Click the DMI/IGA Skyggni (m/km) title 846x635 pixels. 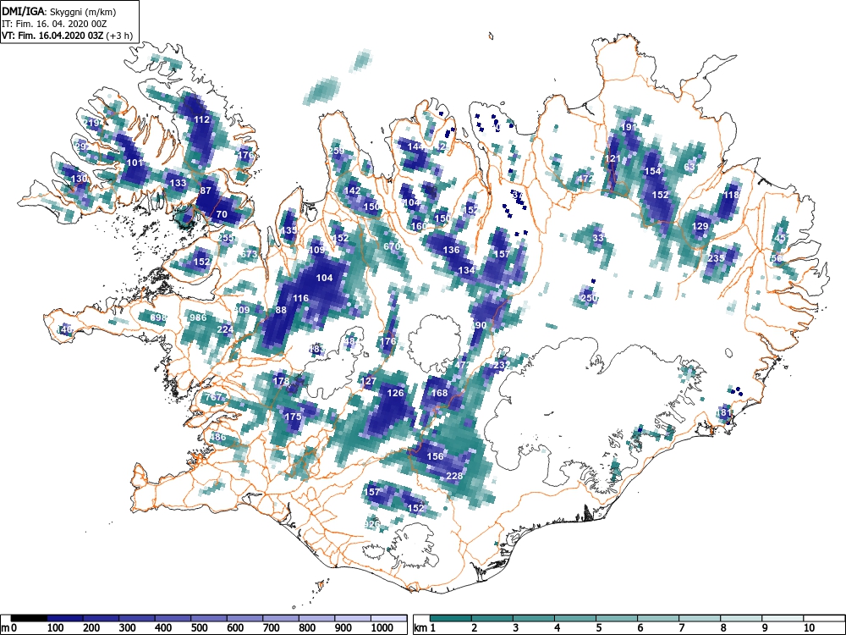(x=59, y=11)
